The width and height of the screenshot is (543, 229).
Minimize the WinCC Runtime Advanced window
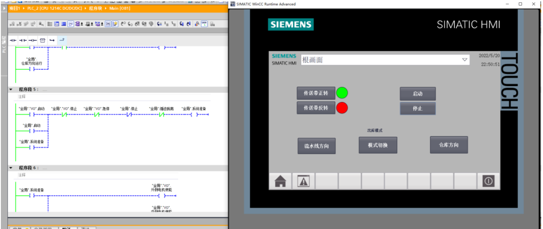[507, 4]
